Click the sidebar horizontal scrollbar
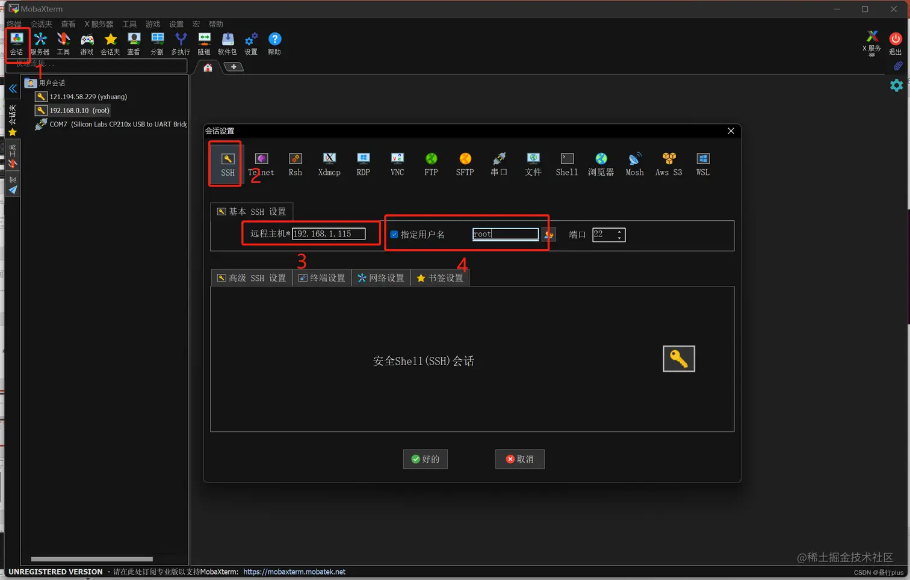The image size is (910, 580). [x=92, y=559]
